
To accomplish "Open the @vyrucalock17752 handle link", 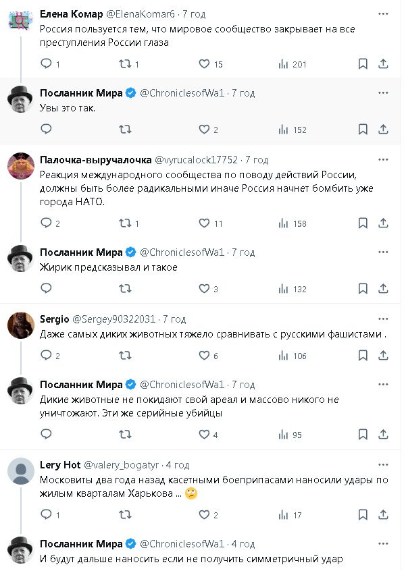I will [x=197, y=160].
